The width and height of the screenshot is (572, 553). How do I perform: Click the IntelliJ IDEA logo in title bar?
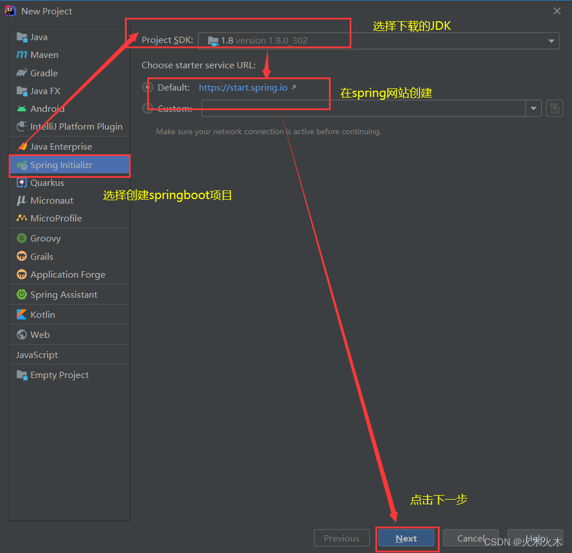(10, 11)
